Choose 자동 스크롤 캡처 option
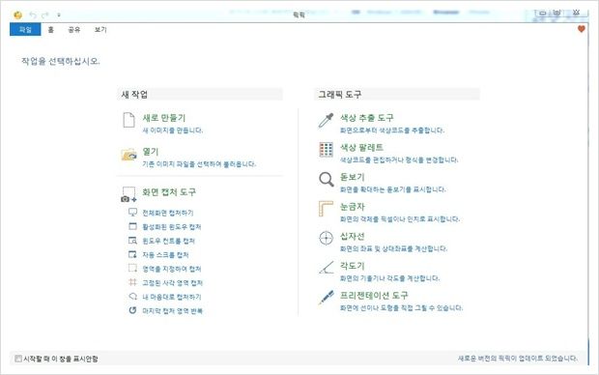599x375 pixels. click(165, 254)
